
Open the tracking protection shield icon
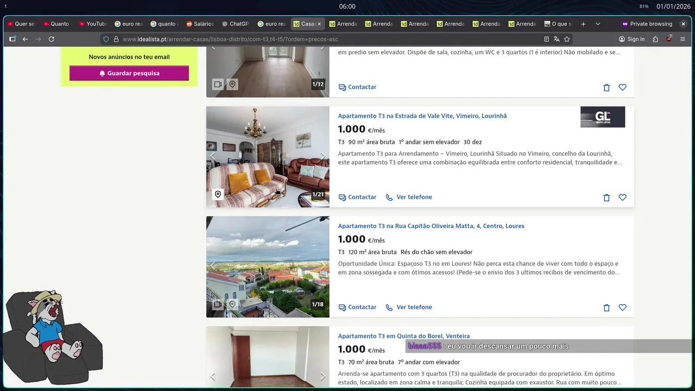(106, 39)
